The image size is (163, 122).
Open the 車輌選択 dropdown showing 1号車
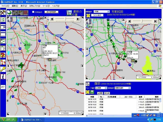click(x=102, y=11)
